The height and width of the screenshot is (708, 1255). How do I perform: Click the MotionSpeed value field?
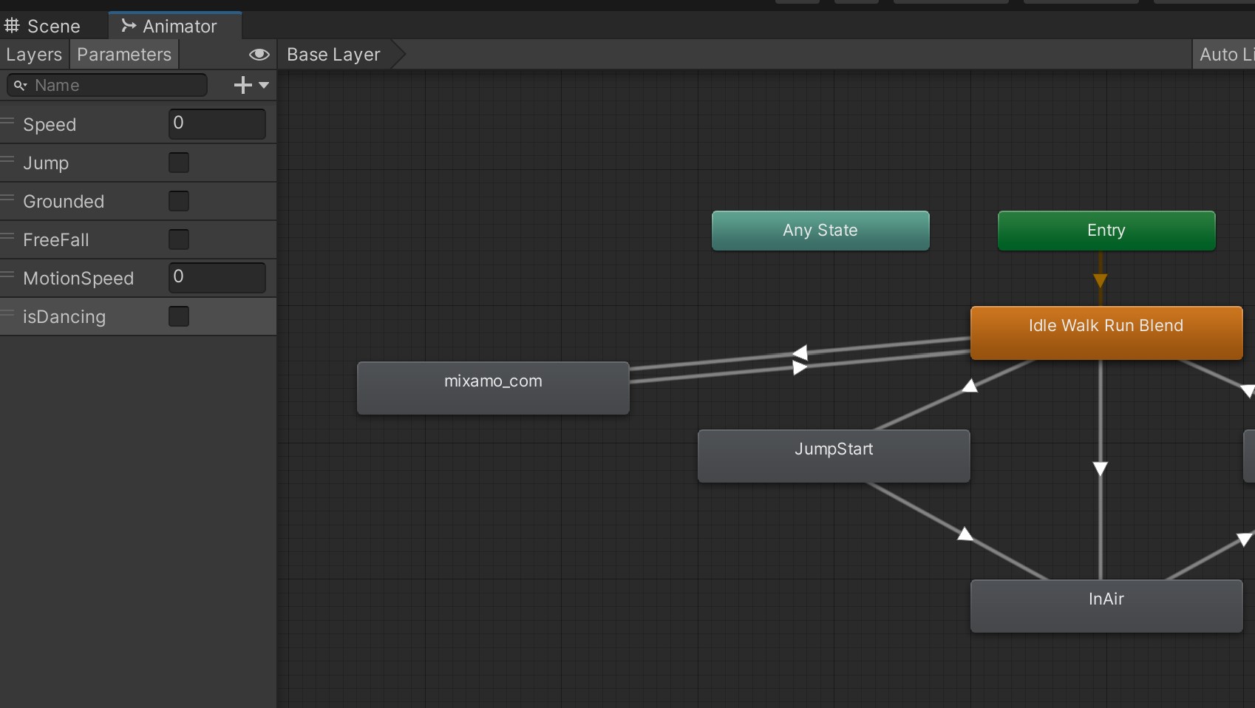pyautogui.click(x=217, y=277)
